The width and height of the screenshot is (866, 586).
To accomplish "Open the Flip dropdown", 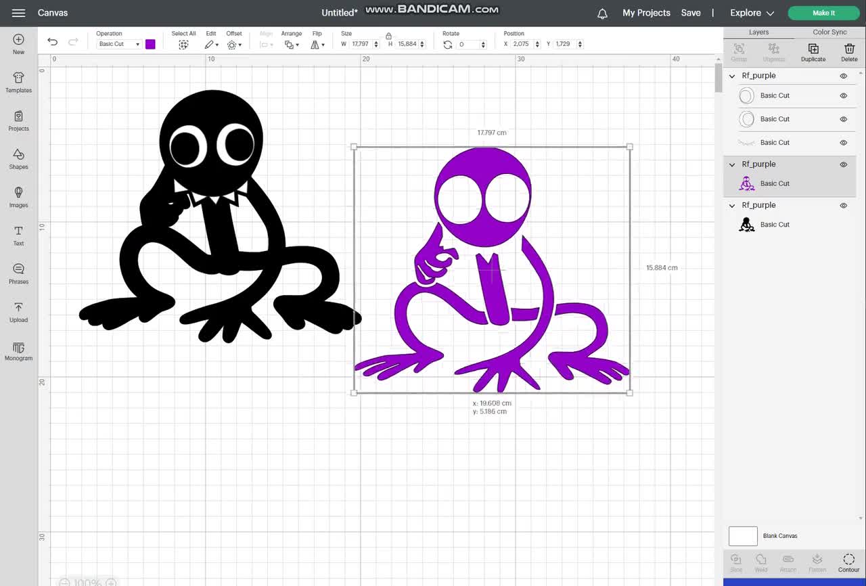I will 317,45.
